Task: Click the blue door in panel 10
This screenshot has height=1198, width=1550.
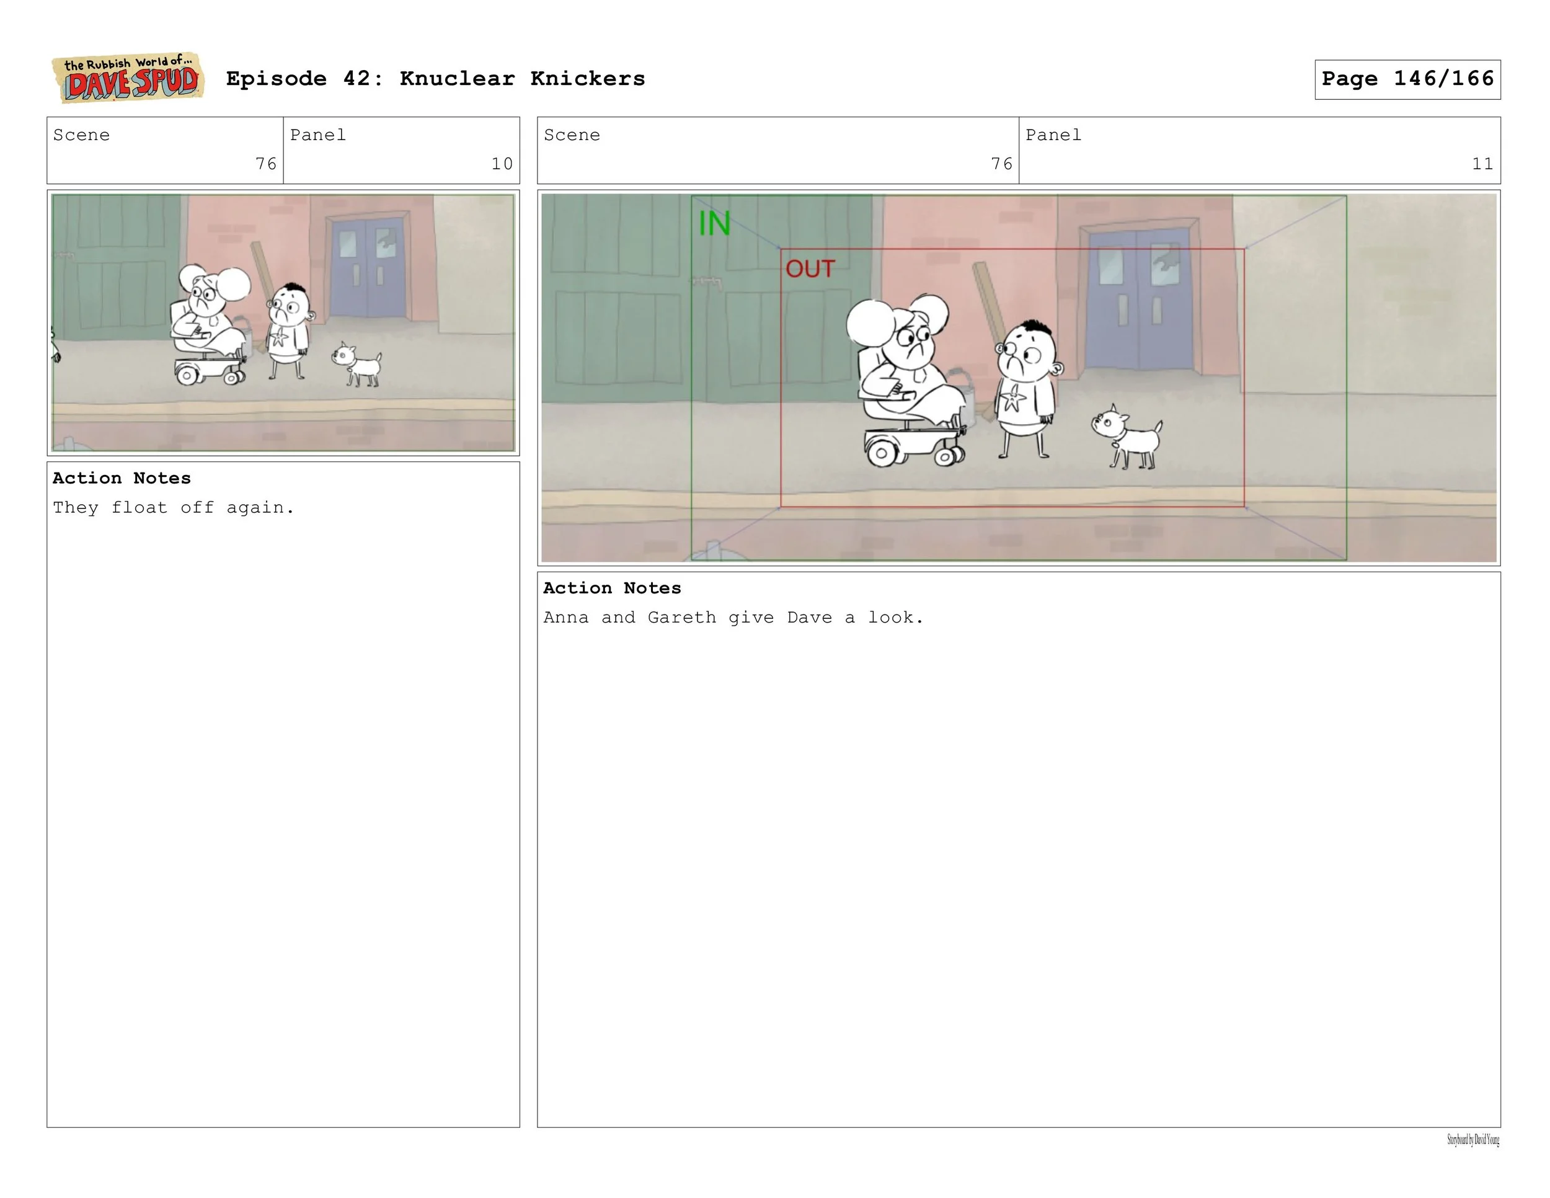Action: pos(367,267)
